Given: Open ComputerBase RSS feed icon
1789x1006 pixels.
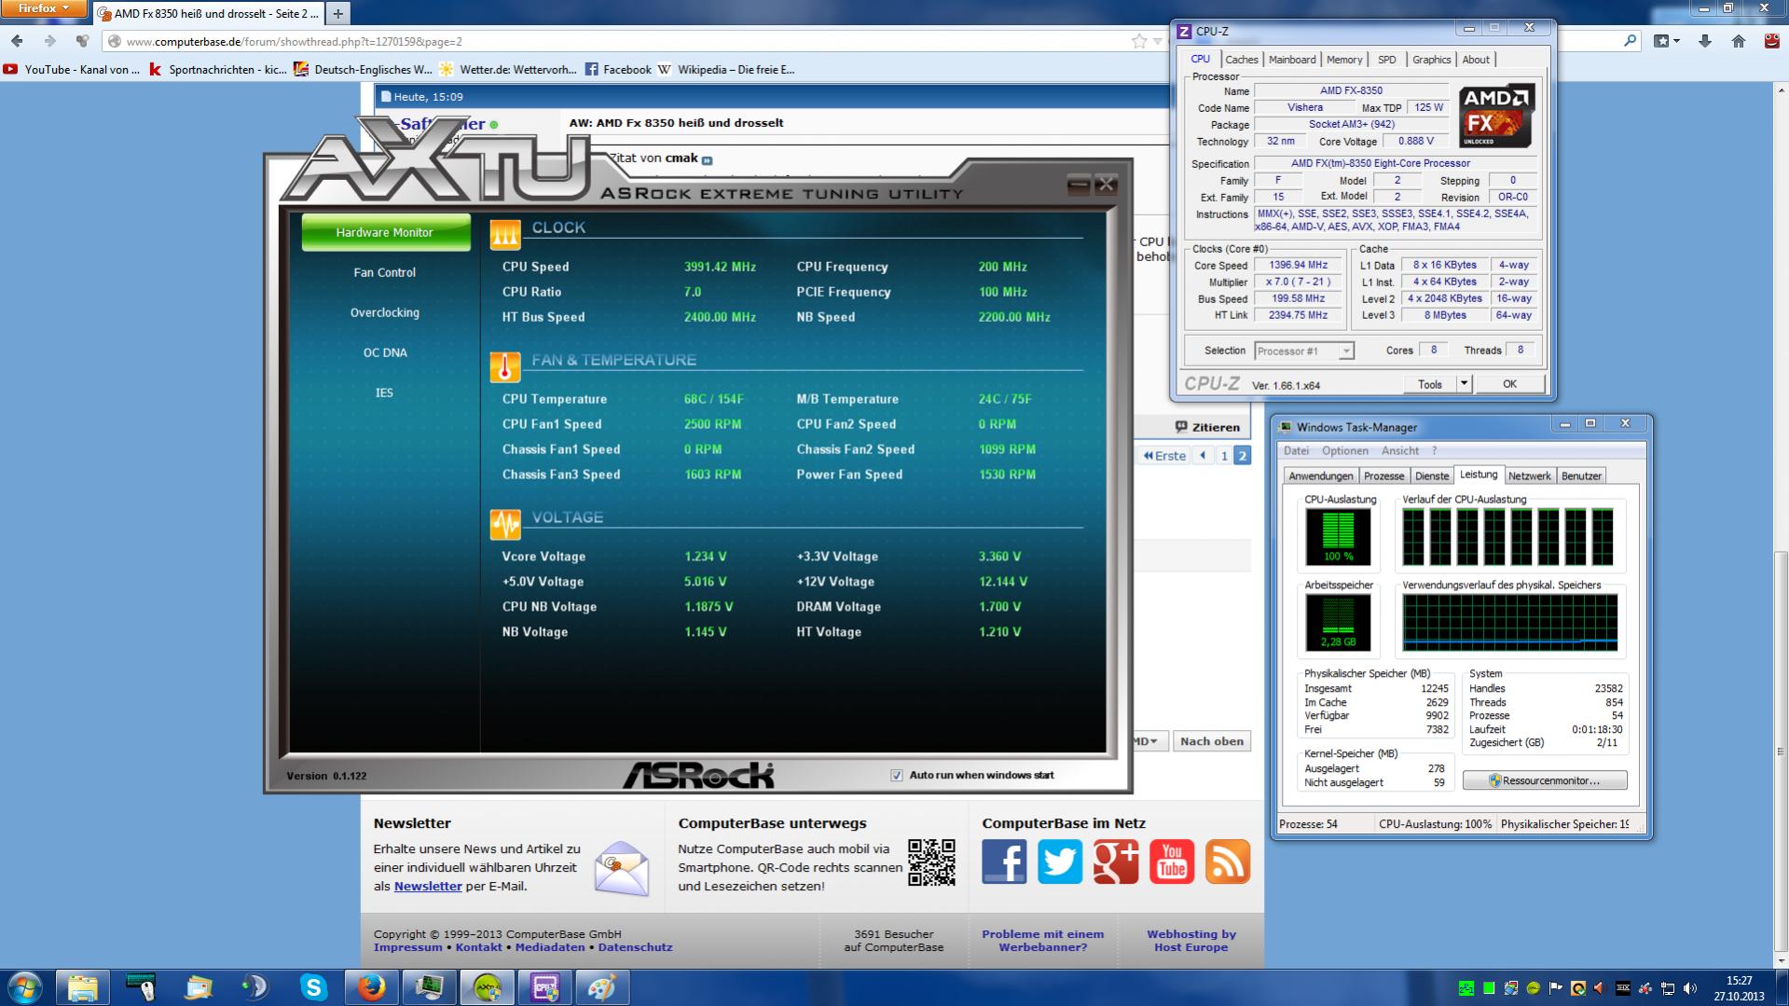Looking at the screenshot, I should [x=1228, y=861].
